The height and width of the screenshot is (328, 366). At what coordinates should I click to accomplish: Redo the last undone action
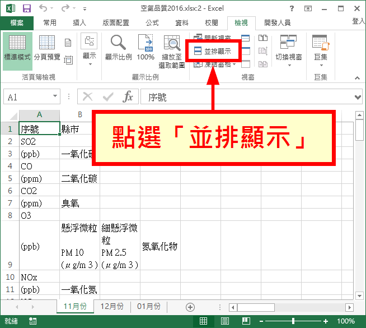coord(65,8)
